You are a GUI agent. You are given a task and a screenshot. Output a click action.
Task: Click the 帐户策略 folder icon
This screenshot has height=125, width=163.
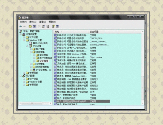[34, 49]
